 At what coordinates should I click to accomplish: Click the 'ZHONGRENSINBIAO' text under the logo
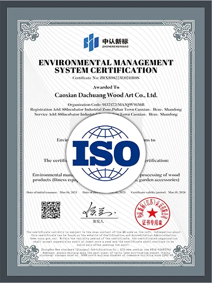pyautogui.click(x=115, y=47)
